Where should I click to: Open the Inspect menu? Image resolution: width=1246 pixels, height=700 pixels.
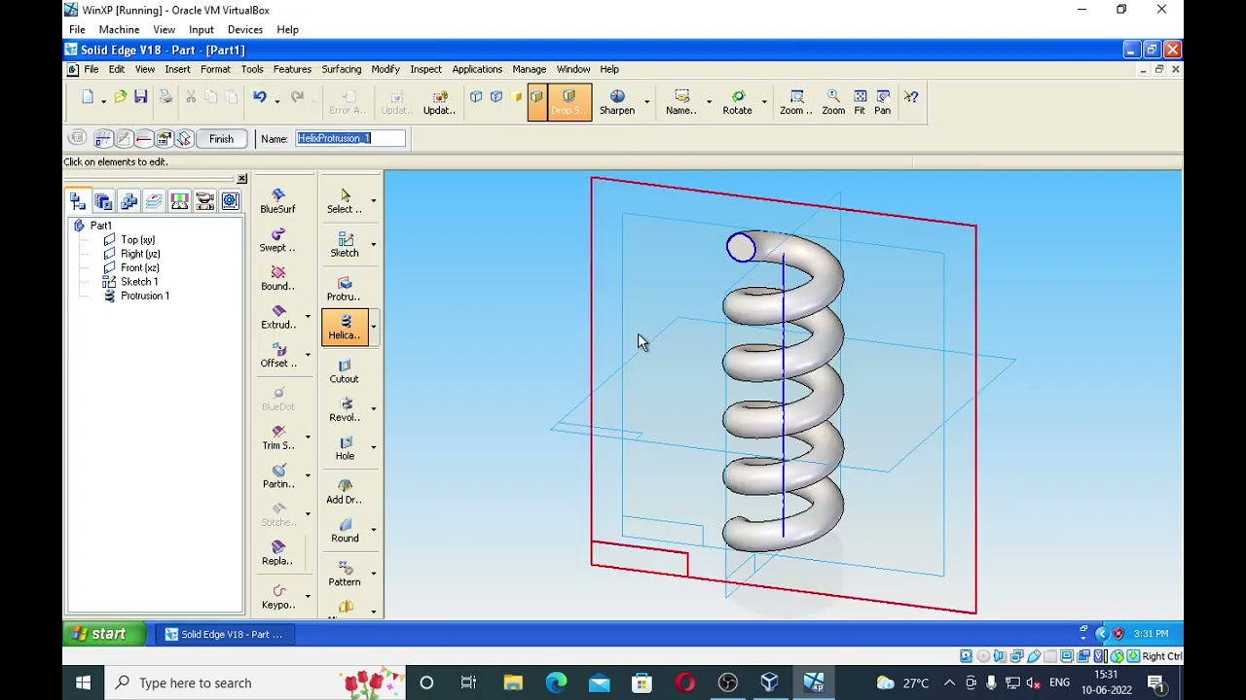[425, 69]
